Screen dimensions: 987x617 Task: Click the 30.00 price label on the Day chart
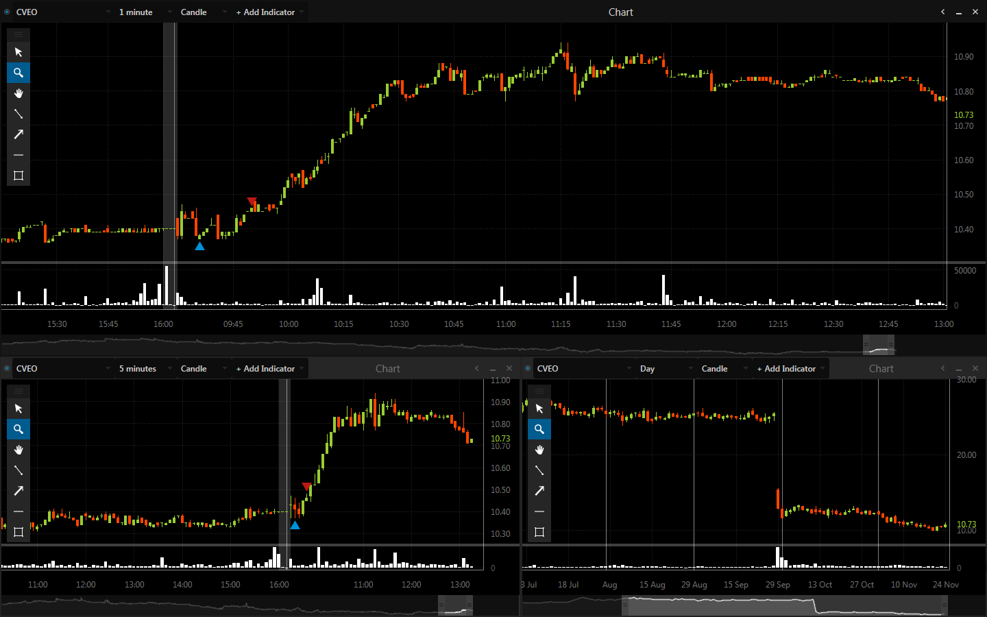coord(966,380)
